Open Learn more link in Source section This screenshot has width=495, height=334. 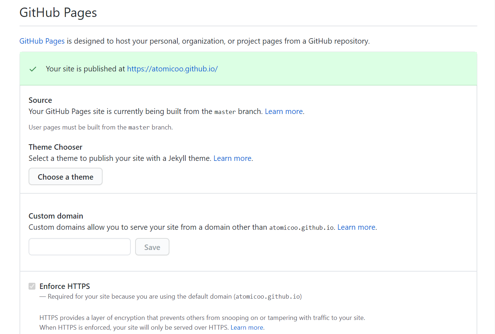click(284, 111)
